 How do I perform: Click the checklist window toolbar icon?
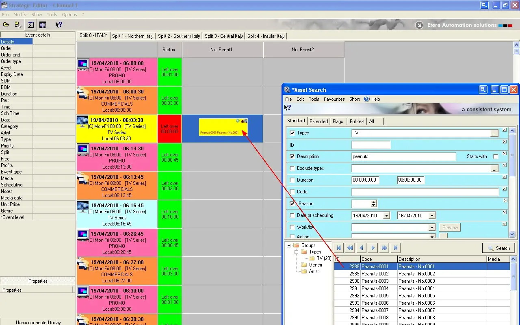(30, 25)
